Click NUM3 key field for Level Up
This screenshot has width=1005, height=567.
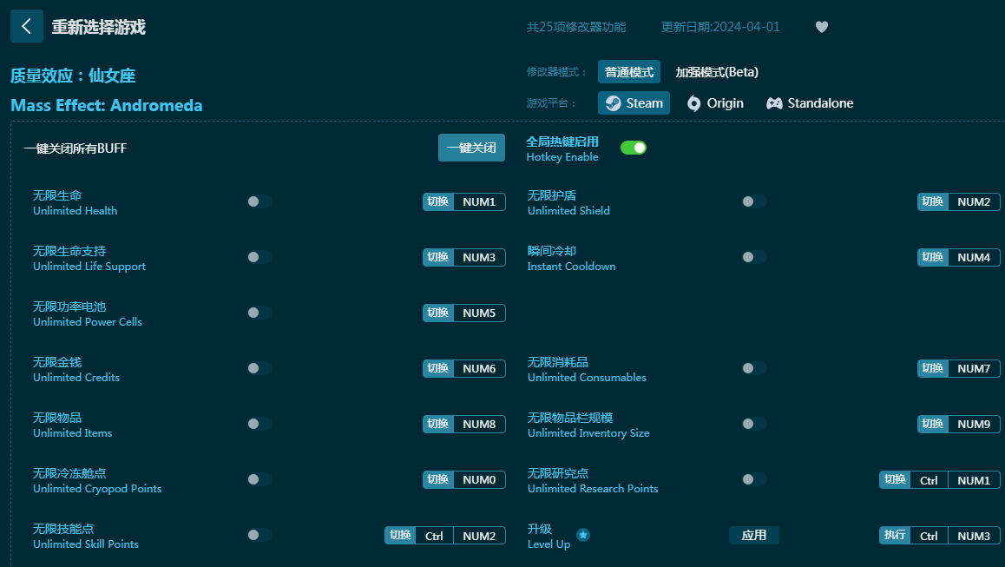tap(975, 536)
